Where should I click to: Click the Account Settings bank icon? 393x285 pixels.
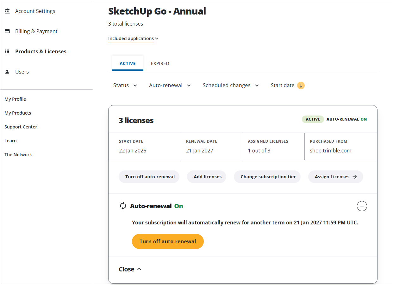[x=7, y=11]
